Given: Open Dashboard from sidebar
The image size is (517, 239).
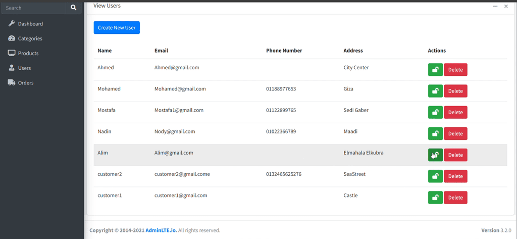Looking at the screenshot, I should tap(30, 24).
